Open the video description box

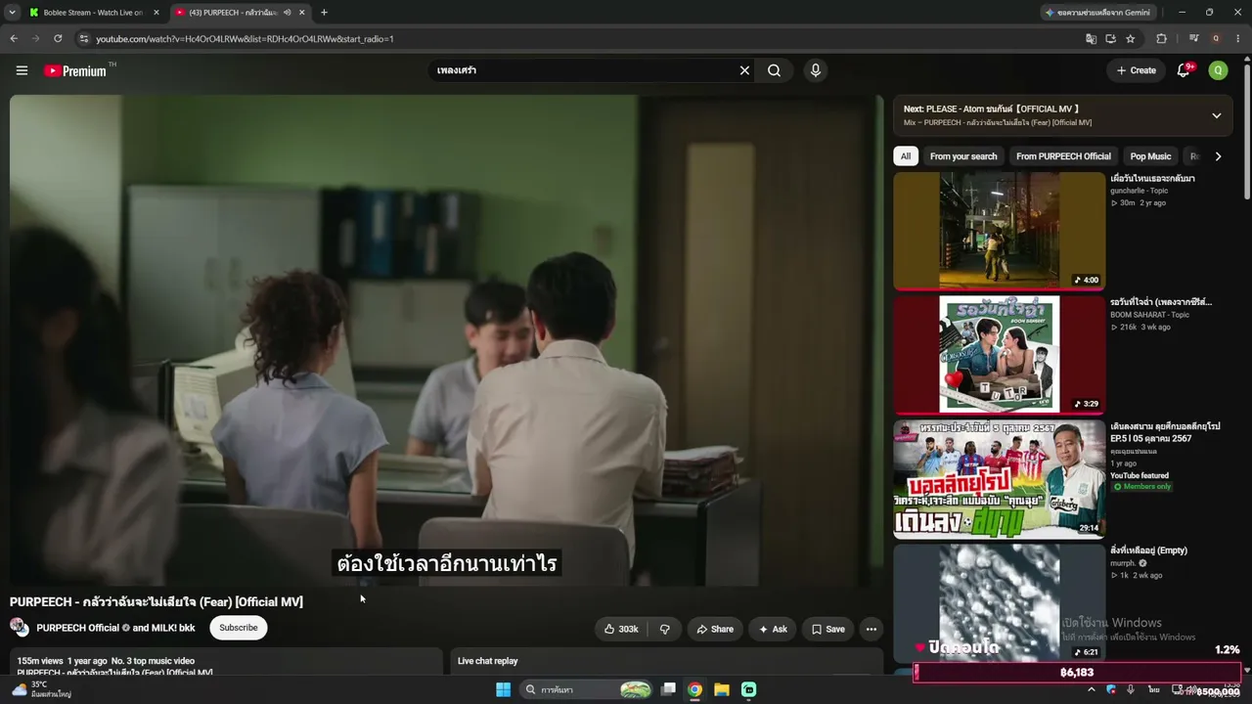point(226,662)
